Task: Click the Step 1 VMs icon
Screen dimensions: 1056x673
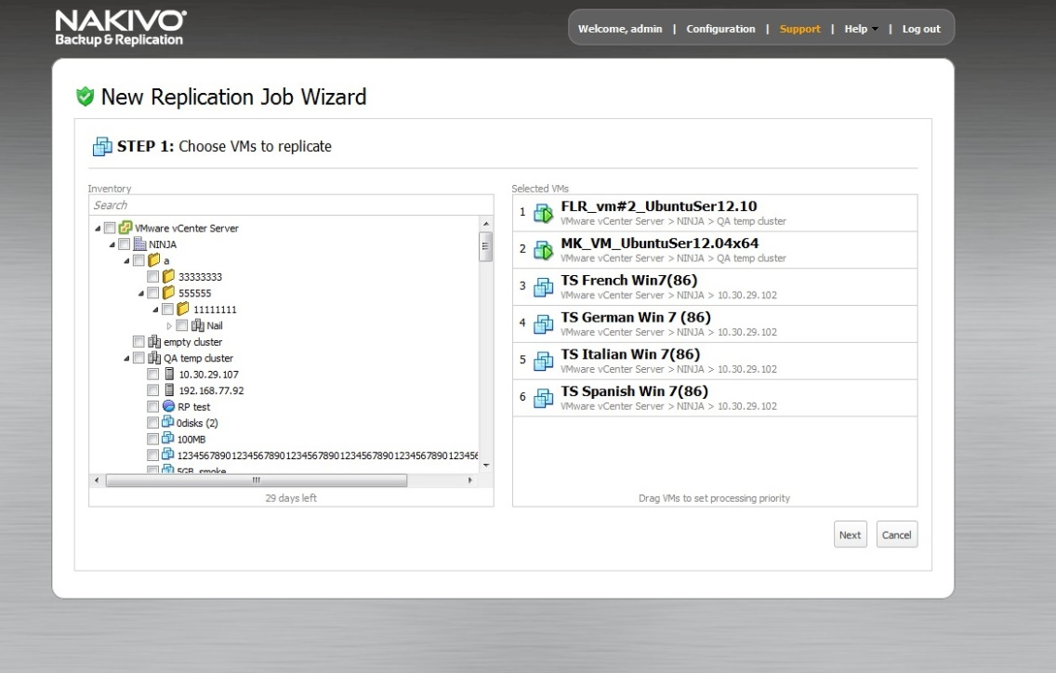Action: tap(102, 146)
